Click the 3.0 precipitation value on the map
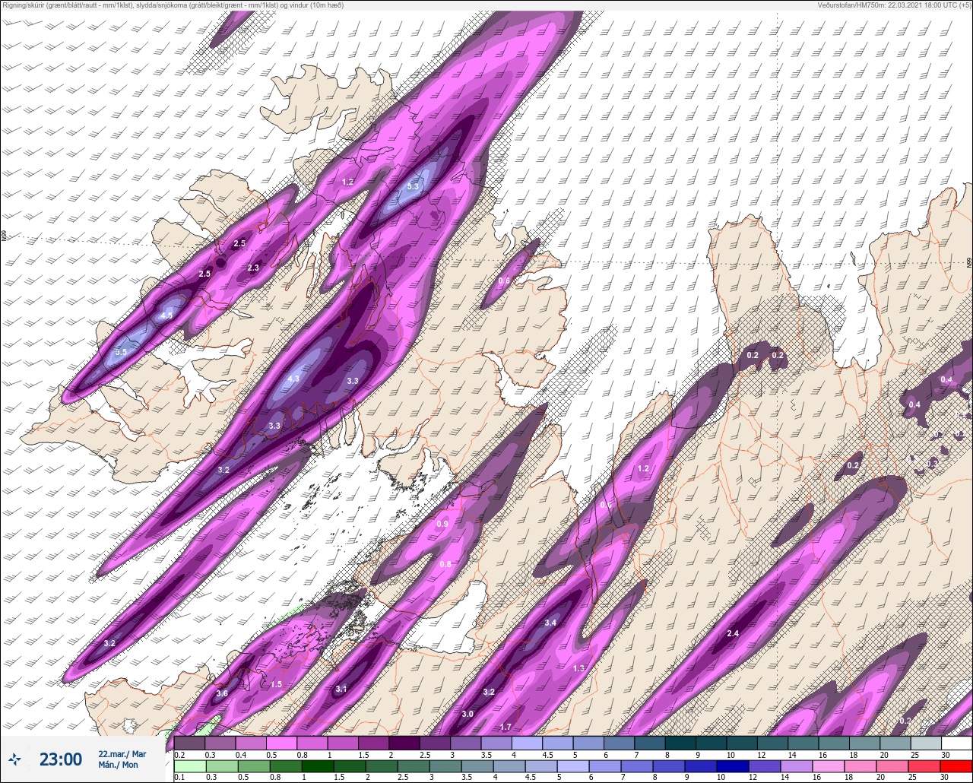This screenshot has width=973, height=783. click(x=467, y=714)
